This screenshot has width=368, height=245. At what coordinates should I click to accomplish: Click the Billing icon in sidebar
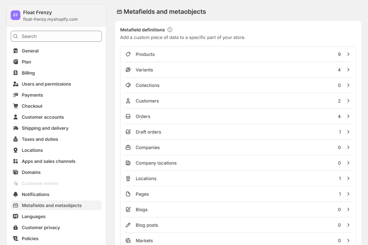click(16, 73)
